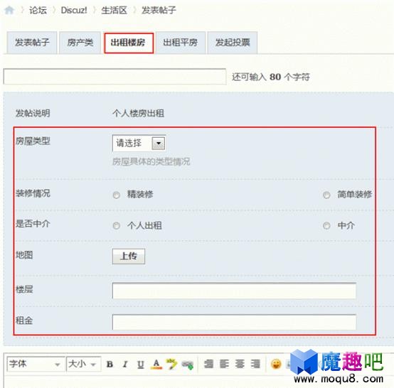Open the font color picker

pyautogui.click(x=156, y=364)
